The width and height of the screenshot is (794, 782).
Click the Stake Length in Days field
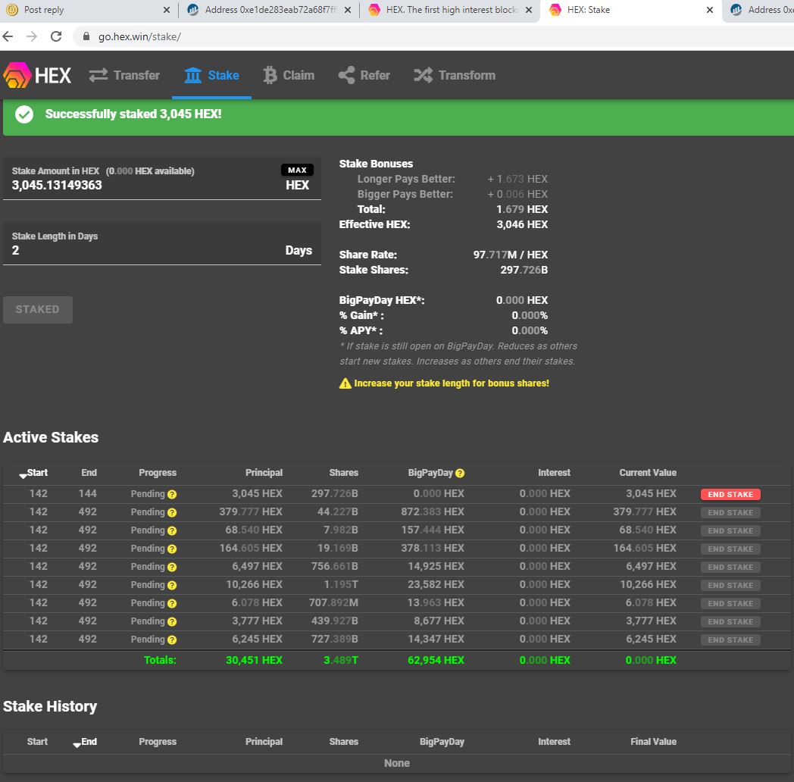[162, 243]
